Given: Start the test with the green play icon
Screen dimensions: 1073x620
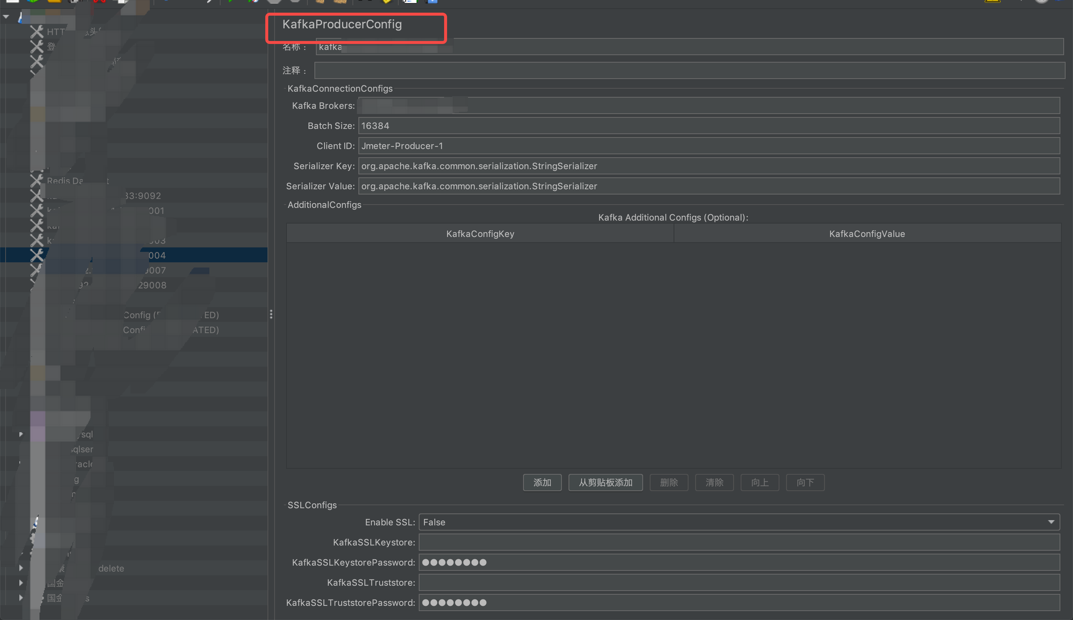Looking at the screenshot, I should pos(231,2).
